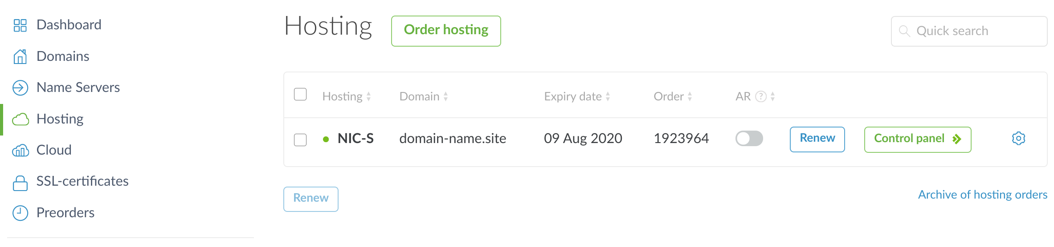
Task: Select the NIC-S row checkbox
Action: 300,140
